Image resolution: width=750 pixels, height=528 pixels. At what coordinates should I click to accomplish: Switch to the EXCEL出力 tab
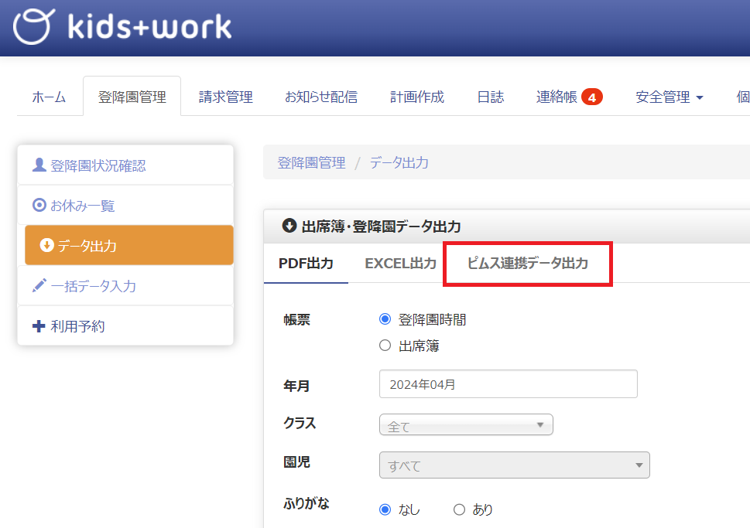(x=400, y=264)
